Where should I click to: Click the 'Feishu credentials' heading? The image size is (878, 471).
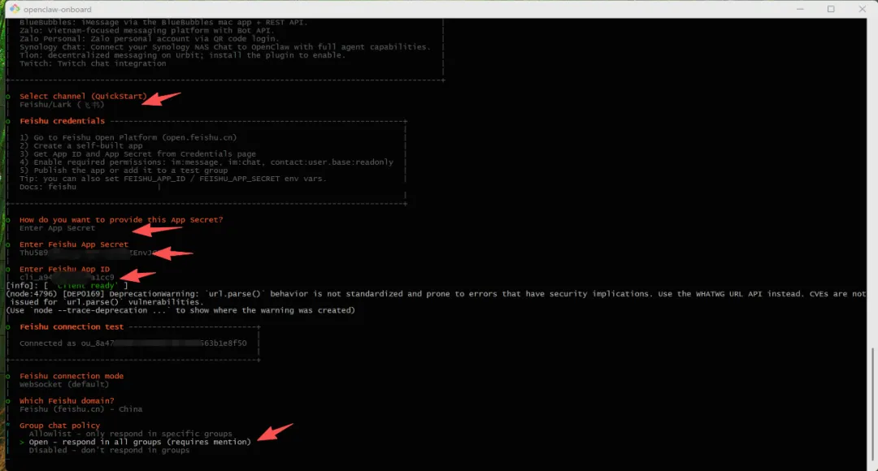(x=62, y=121)
